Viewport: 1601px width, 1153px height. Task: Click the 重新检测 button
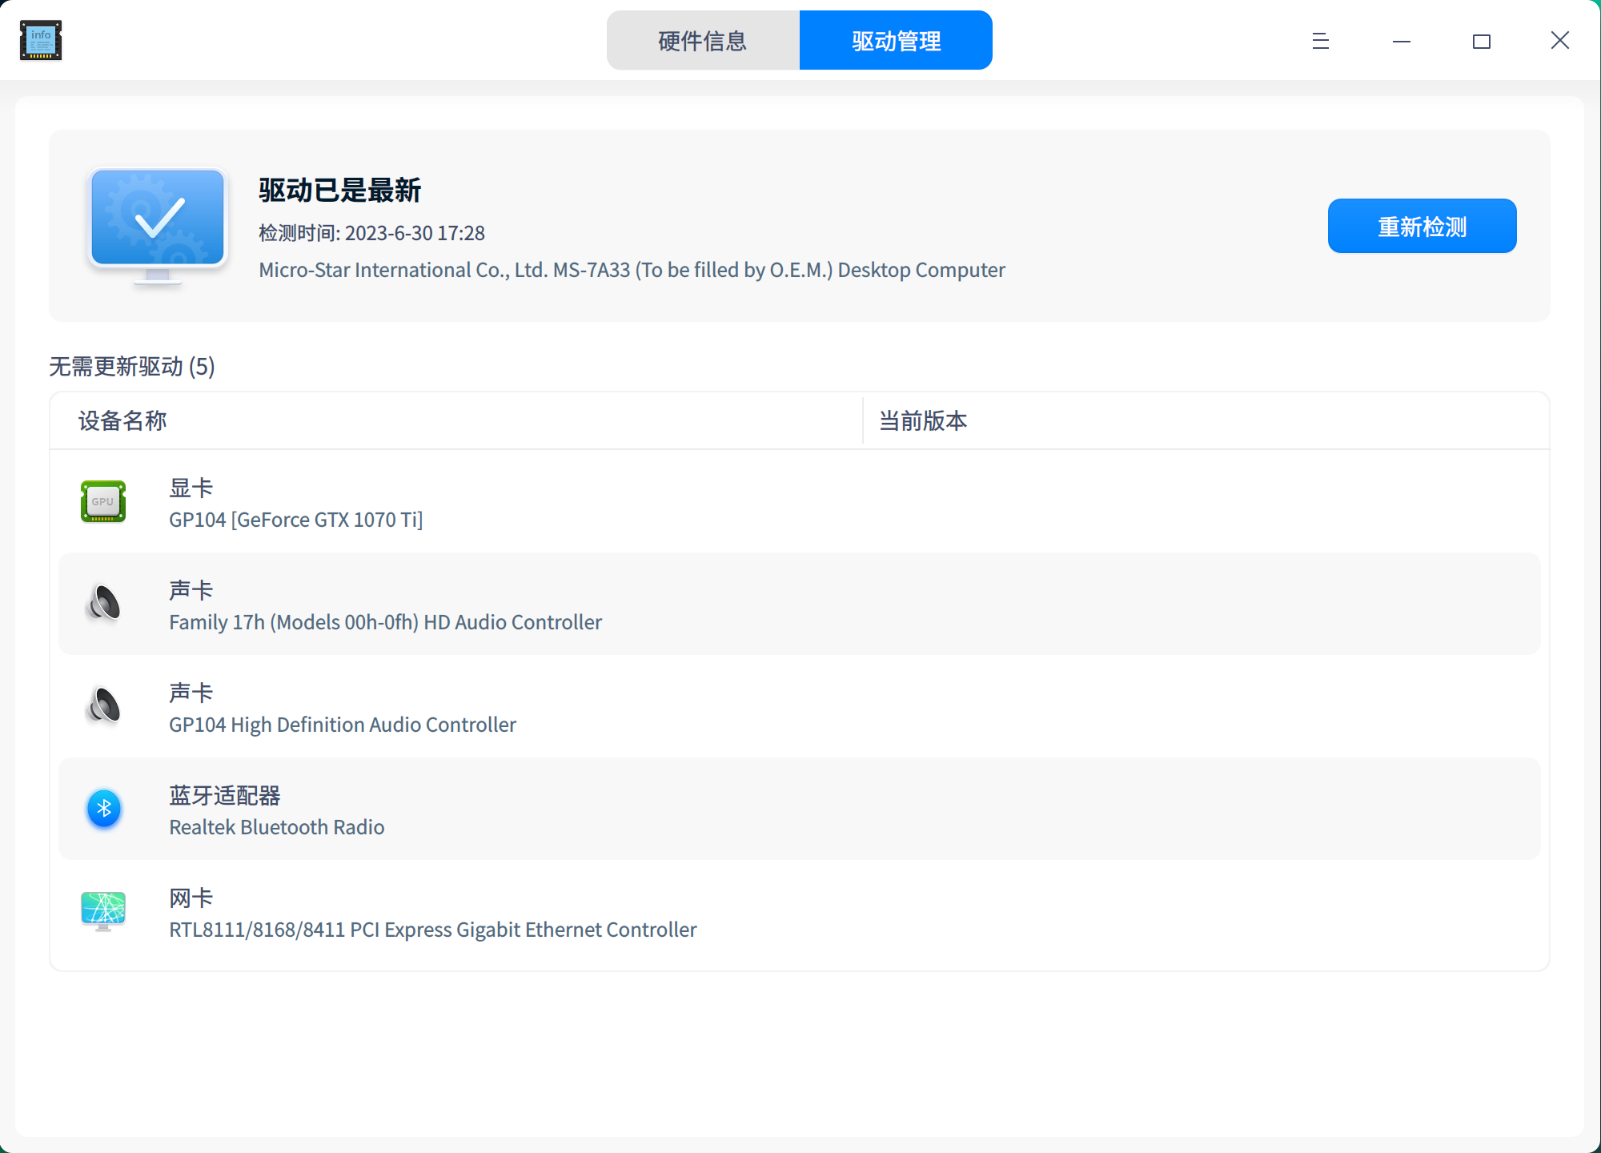tap(1422, 226)
